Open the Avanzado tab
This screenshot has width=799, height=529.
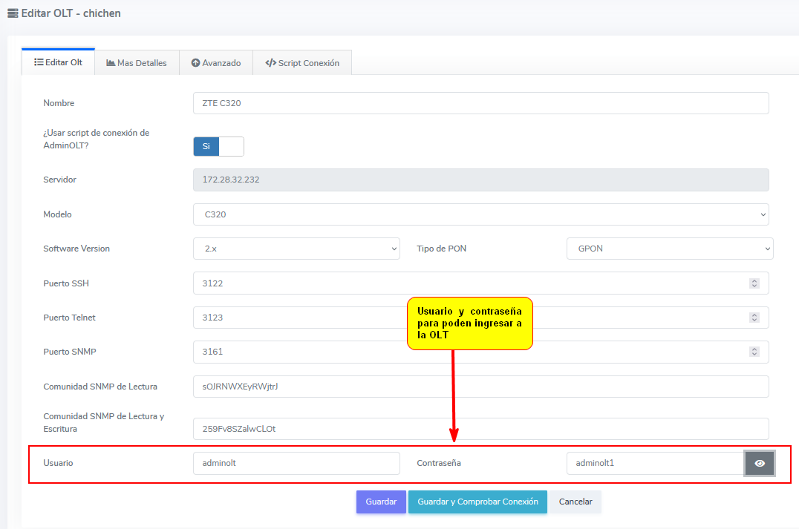(216, 63)
